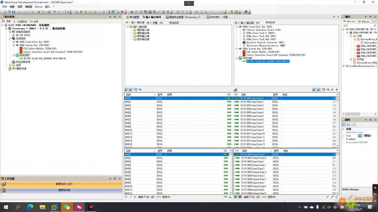Select the 现场总线 tab in left I/O pane

point(174,23)
